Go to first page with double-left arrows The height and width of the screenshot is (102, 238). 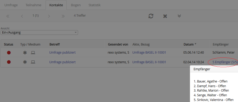[8, 16]
